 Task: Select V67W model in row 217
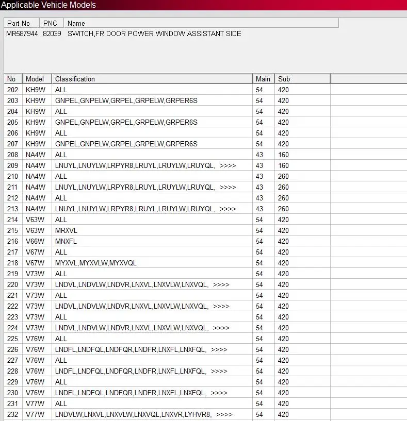tap(35, 252)
